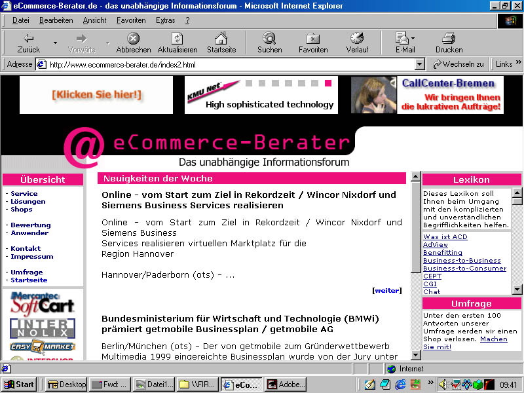Open the Service link in Übersicht
The height and width of the screenshot is (393, 524).
(x=24, y=193)
